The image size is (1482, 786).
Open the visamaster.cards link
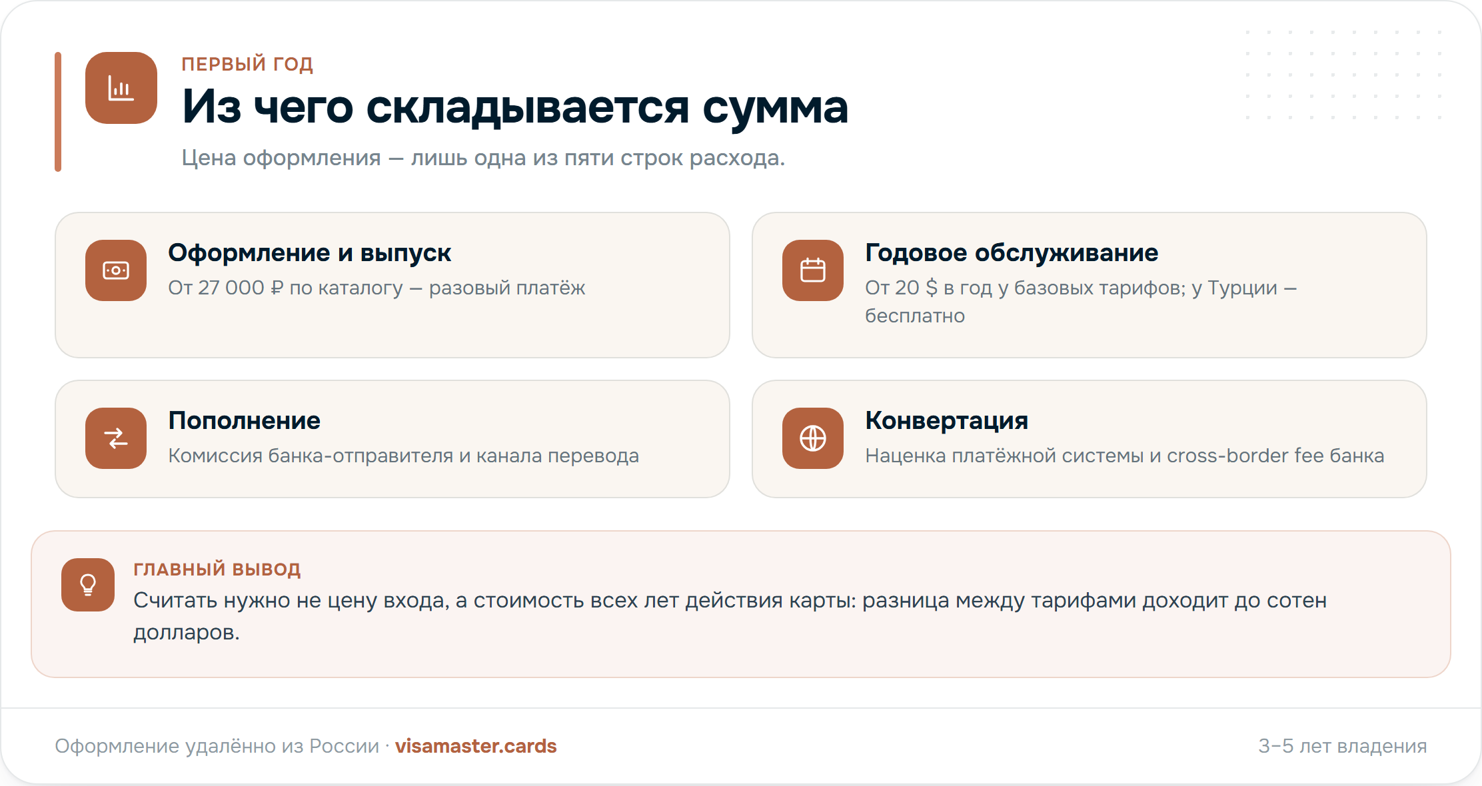pyautogui.click(x=476, y=746)
